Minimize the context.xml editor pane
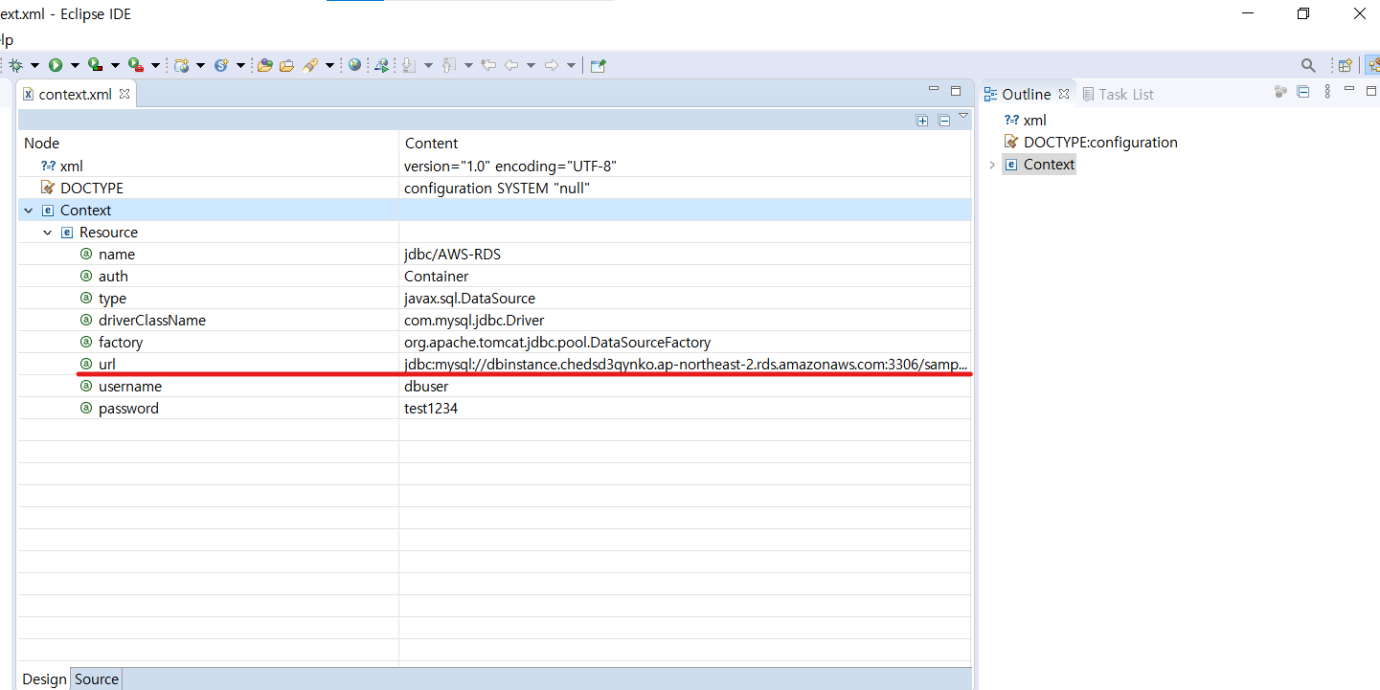The width and height of the screenshot is (1380, 690). click(x=934, y=90)
